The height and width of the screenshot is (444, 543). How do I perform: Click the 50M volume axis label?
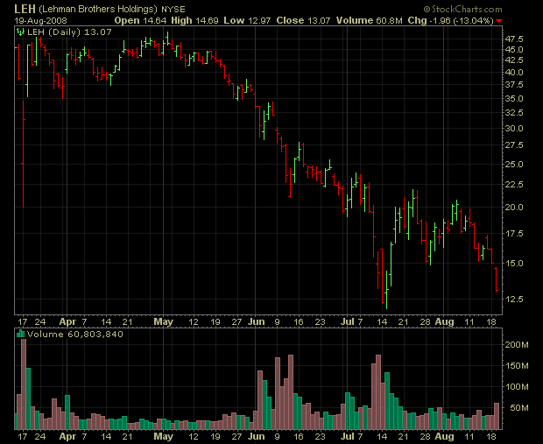(519, 408)
